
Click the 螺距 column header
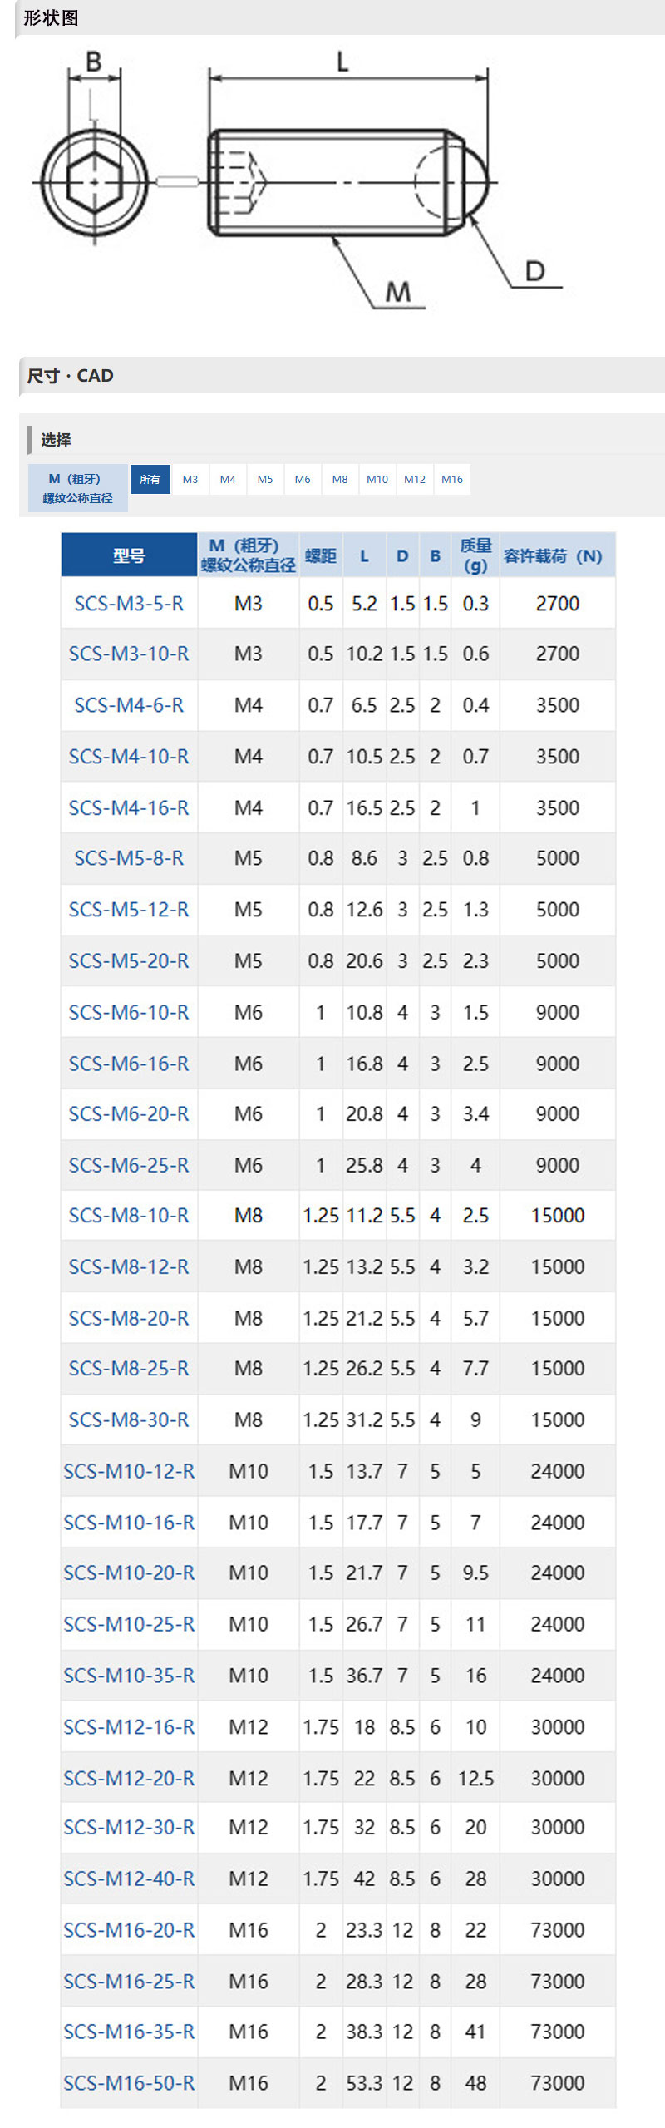point(321,555)
